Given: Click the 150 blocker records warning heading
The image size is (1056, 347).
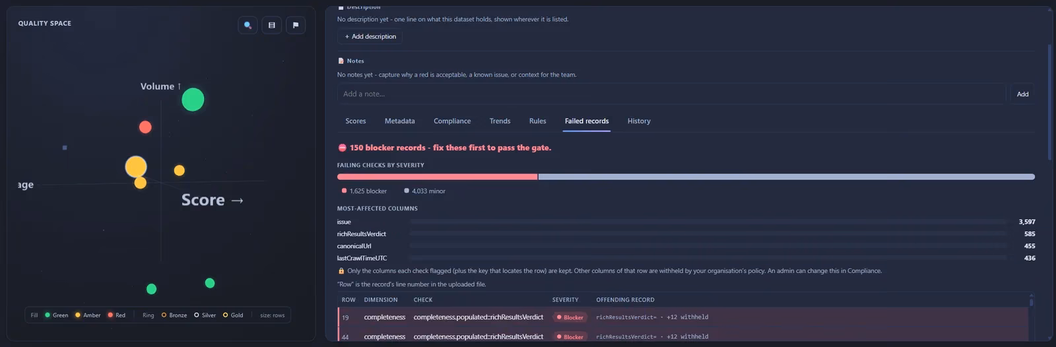Looking at the screenshot, I should pos(450,148).
